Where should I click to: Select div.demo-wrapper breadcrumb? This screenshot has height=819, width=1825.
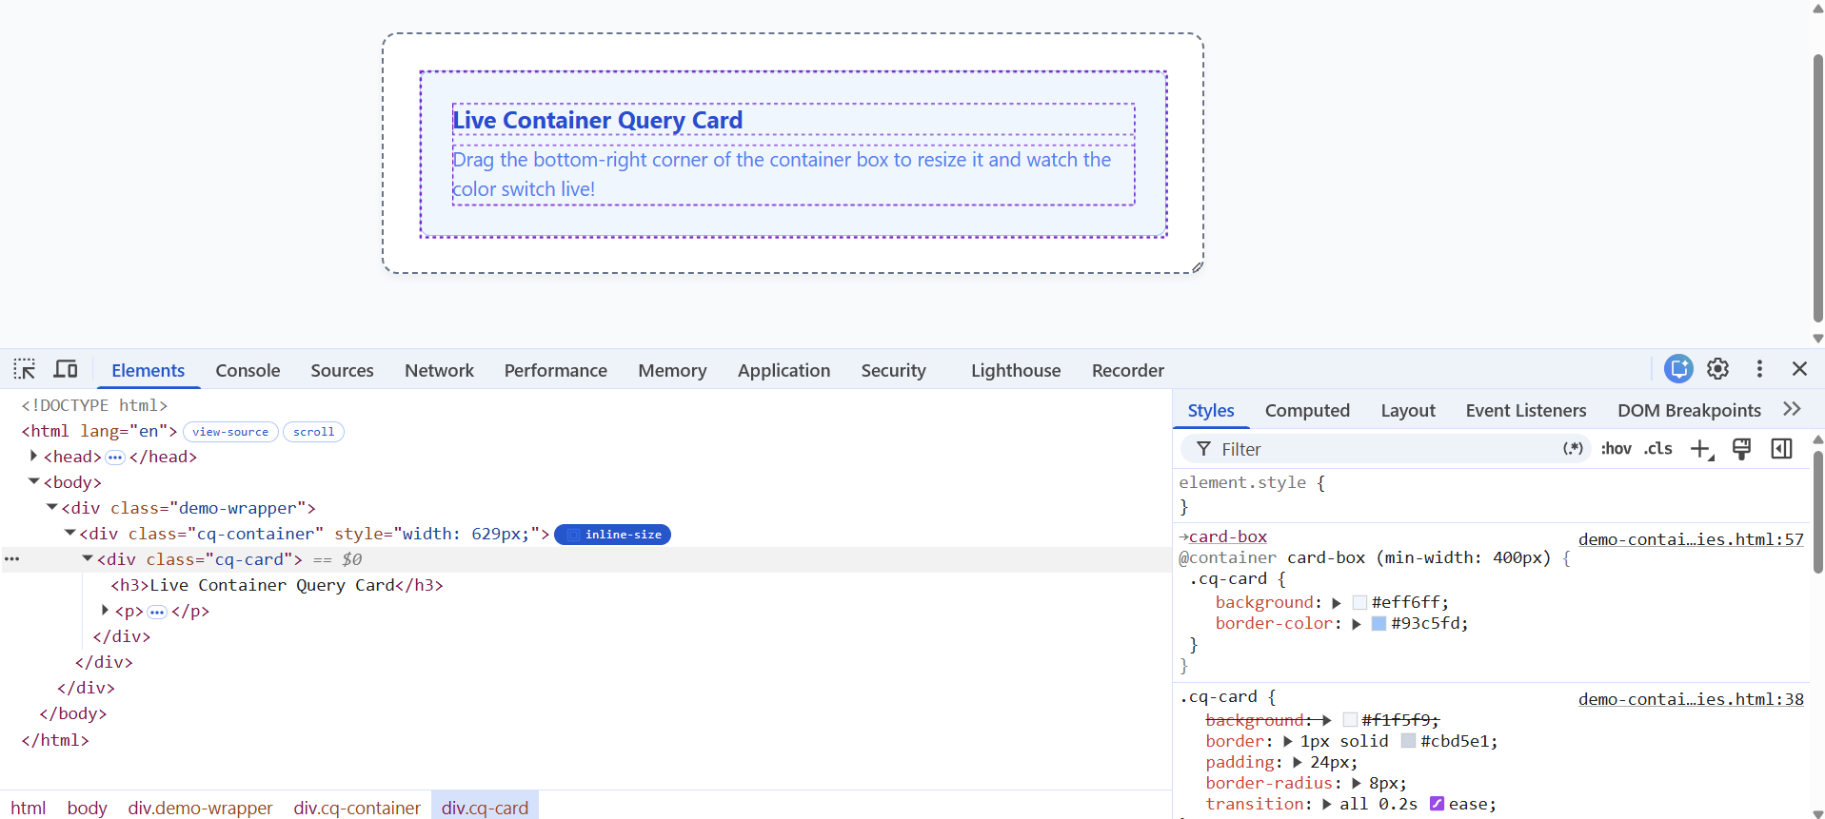tap(200, 808)
